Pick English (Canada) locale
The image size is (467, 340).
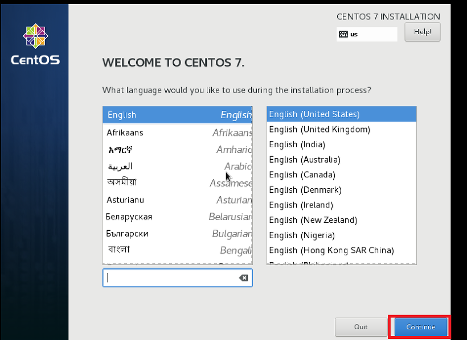tap(342, 175)
